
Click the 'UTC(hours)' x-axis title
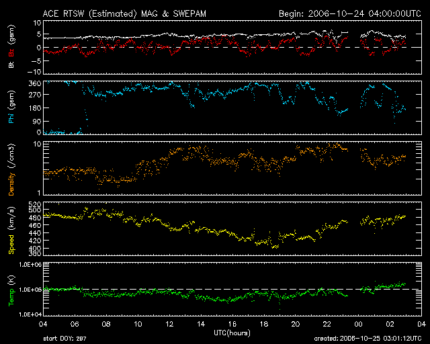[232, 333]
